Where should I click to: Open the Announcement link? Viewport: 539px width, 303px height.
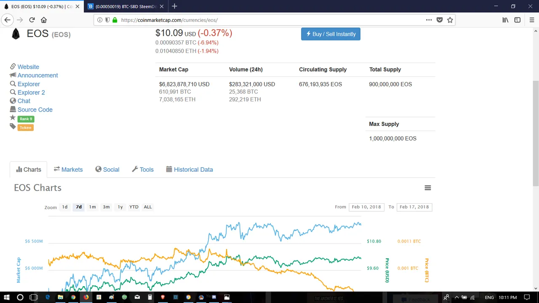[x=37, y=75]
